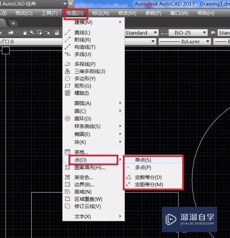Viewport: 230px width, 238px height.
Task: Open the Modify (修改) menu
Action: pyautogui.click(x=127, y=13)
